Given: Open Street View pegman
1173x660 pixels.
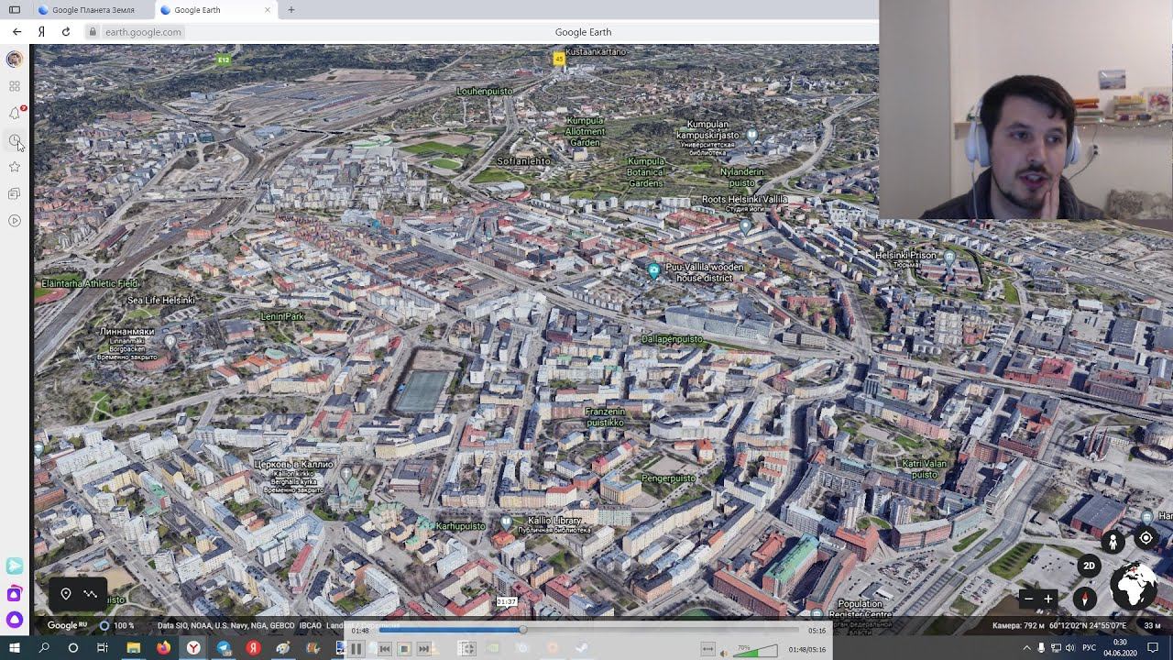Looking at the screenshot, I should pos(1113,542).
